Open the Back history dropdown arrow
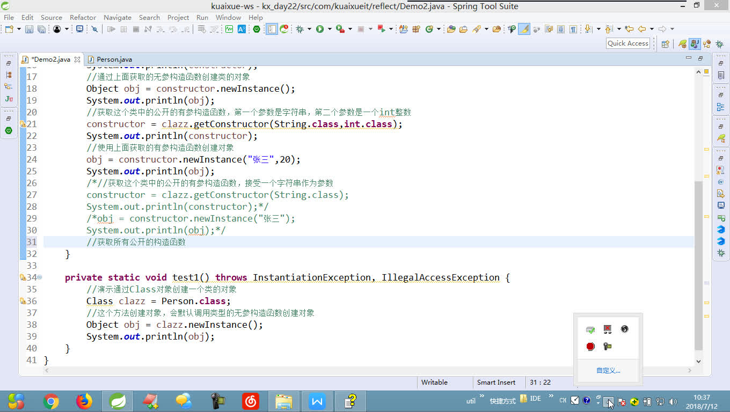 click(x=652, y=29)
